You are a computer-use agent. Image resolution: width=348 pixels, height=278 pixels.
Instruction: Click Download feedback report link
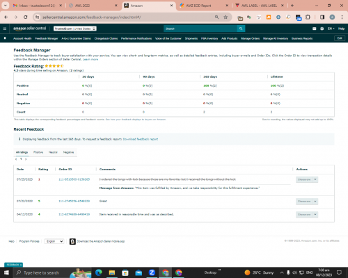coord(141,139)
